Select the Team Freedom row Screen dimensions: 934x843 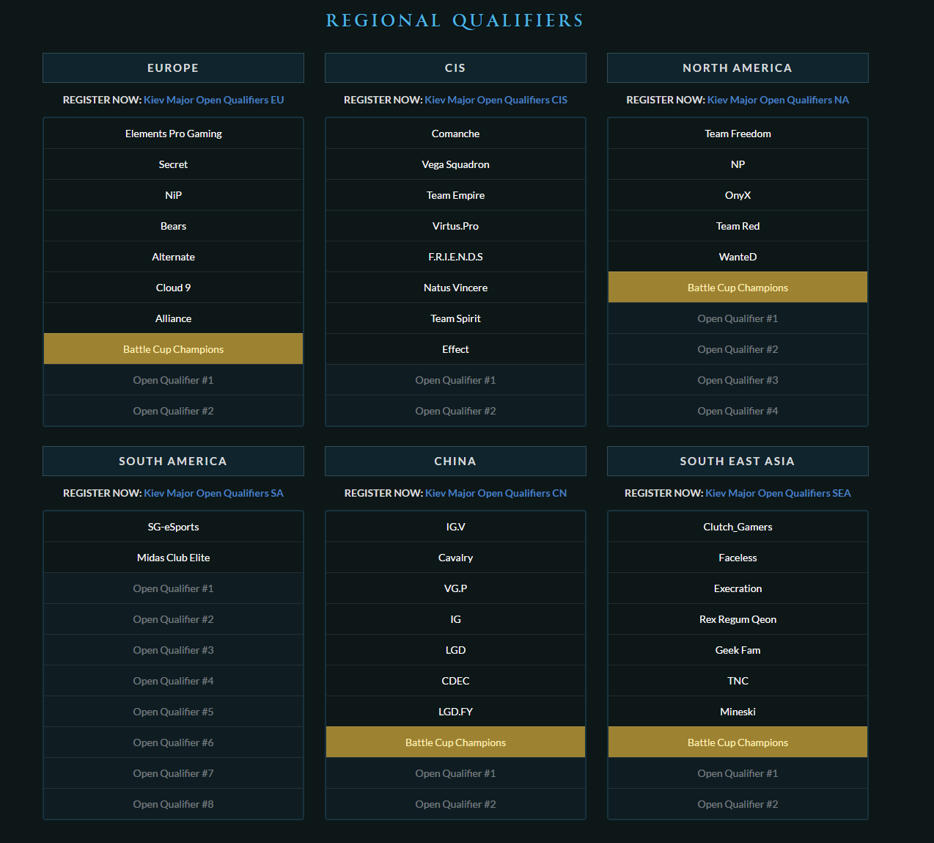coord(738,134)
